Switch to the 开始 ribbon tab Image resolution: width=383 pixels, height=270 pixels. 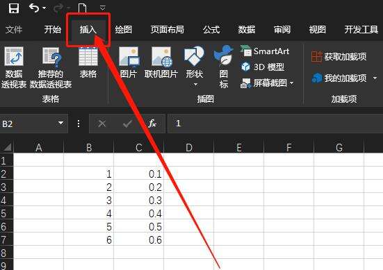point(53,30)
